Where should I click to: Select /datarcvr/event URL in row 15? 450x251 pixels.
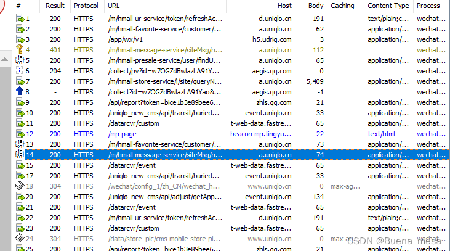(132, 166)
